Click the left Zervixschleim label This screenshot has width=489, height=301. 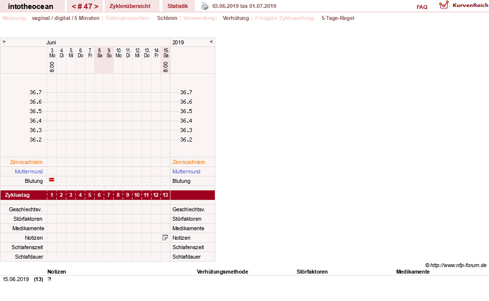pyautogui.click(x=26, y=162)
